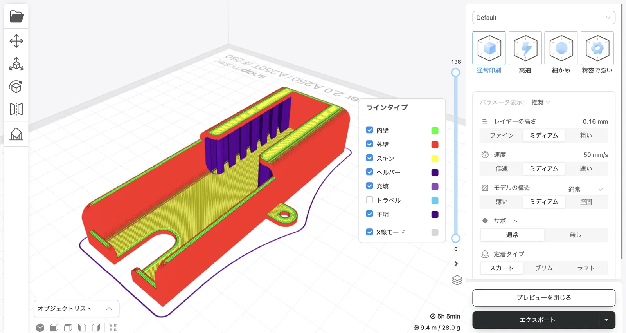Select 速い speed option
Viewport: 626px width, 333px height.
point(586,168)
